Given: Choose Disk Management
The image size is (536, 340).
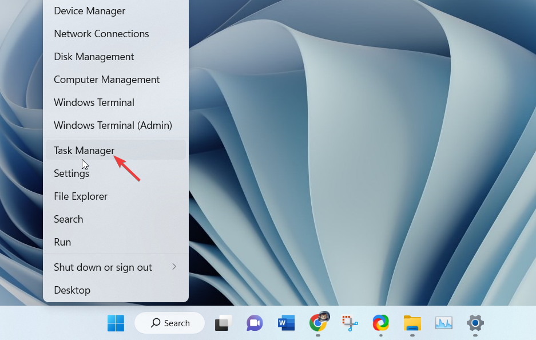Looking at the screenshot, I should [x=116, y=57].
